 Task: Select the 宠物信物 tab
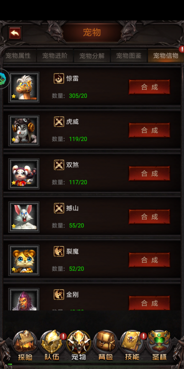click(166, 56)
